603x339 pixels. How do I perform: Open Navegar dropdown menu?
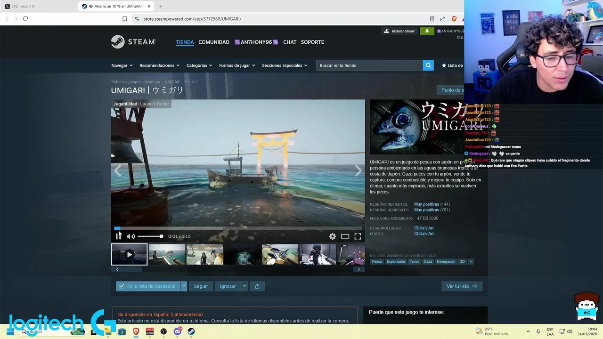pyautogui.click(x=122, y=65)
